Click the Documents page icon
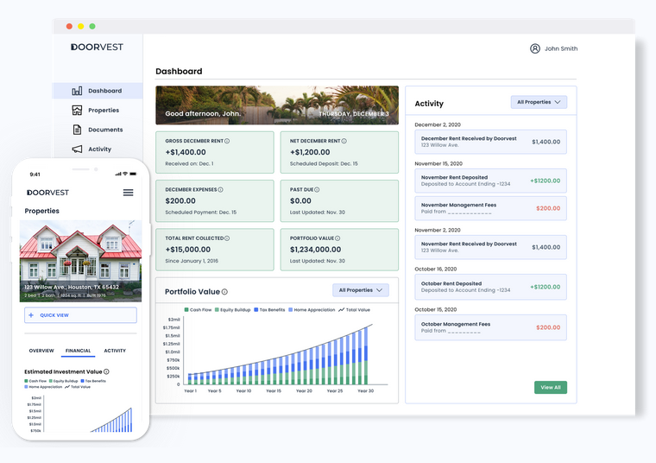The height and width of the screenshot is (463, 656). click(77, 130)
